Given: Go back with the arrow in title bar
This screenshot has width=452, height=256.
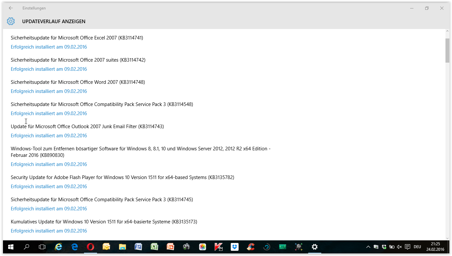Looking at the screenshot, I should click(x=11, y=8).
